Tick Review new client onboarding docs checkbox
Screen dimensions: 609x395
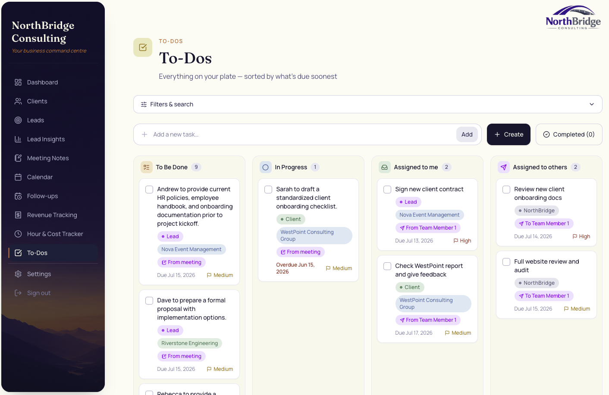point(506,190)
